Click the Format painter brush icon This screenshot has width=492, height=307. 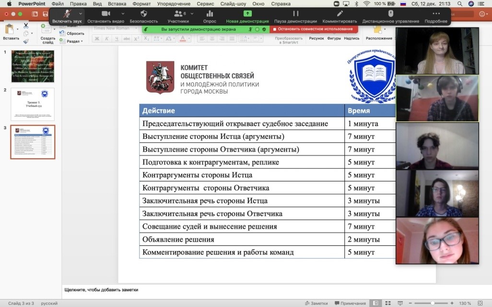pos(26,41)
